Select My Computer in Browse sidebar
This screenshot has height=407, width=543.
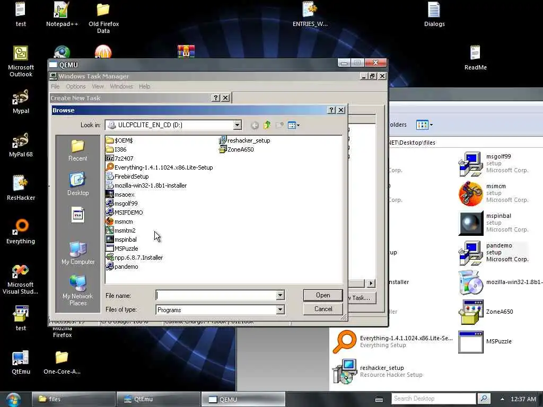pyautogui.click(x=77, y=253)
